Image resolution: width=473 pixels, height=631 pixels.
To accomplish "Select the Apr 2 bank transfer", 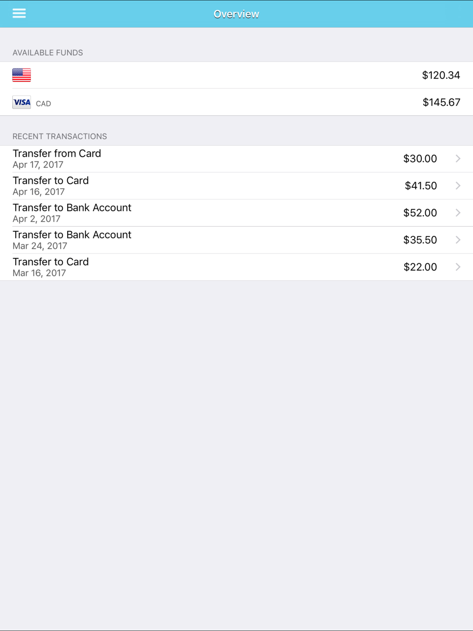I will 72,213.
